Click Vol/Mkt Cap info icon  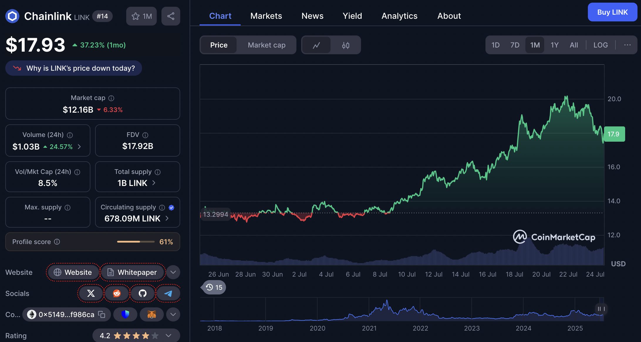pos(77,172)
